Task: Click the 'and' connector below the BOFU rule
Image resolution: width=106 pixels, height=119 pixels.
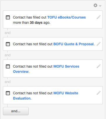Action: tap(8, 55)
